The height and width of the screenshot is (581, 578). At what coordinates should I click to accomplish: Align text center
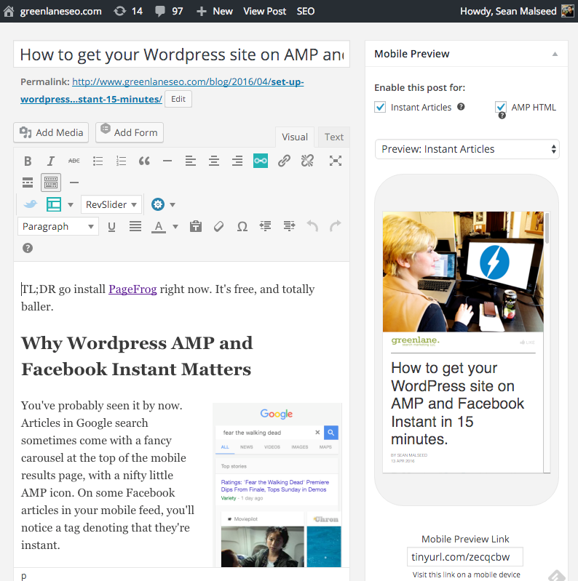point(214,161)
